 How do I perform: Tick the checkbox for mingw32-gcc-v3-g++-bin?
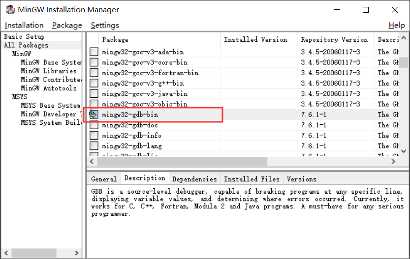click(x=94, y=83)
